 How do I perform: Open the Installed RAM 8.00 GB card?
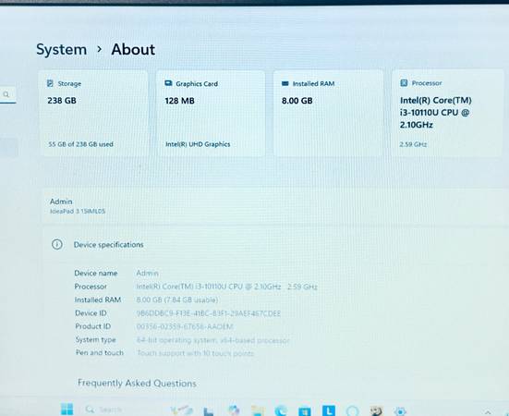(328, 114)
